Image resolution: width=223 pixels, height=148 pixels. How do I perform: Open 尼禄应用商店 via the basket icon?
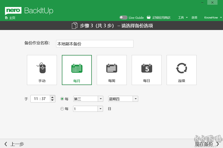tap(149, 17)
